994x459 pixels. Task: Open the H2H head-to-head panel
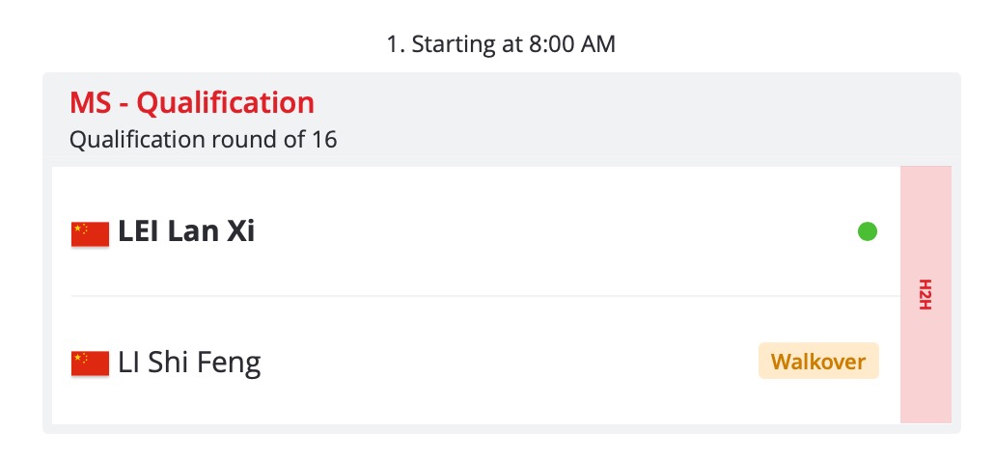[x=925, y=294]
